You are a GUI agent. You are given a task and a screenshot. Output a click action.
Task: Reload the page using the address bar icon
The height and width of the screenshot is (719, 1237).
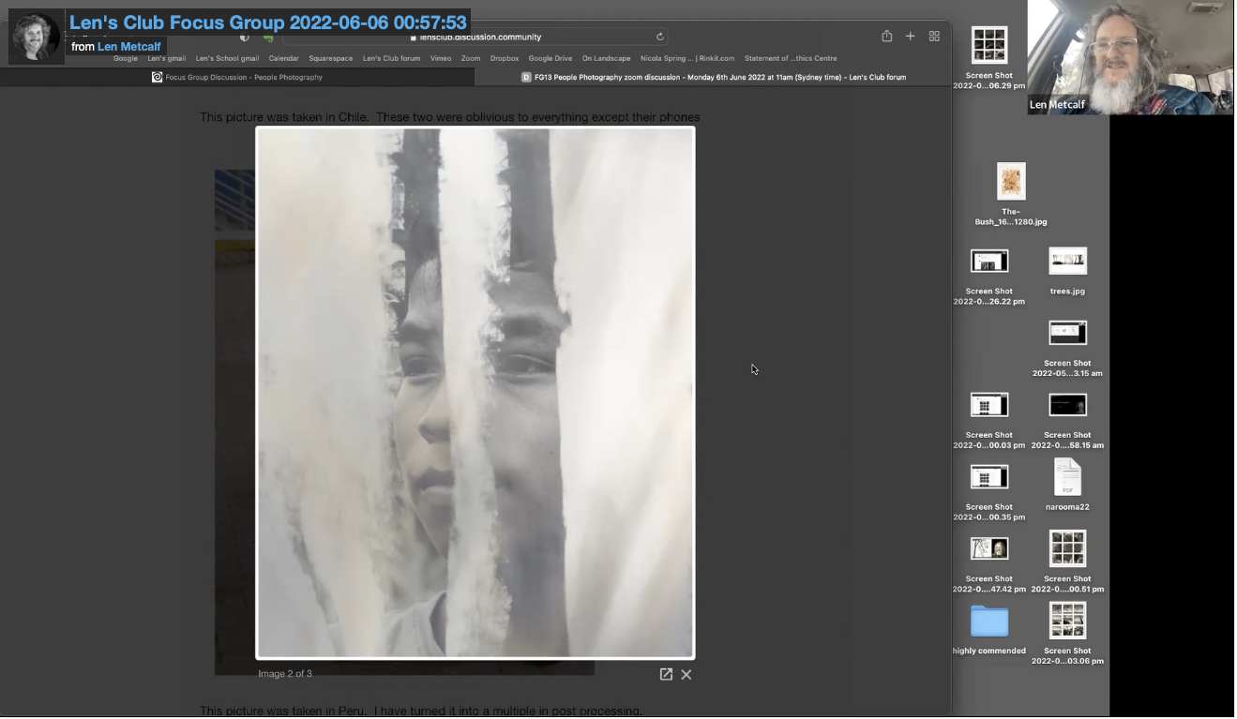click(x=660, y=37)
